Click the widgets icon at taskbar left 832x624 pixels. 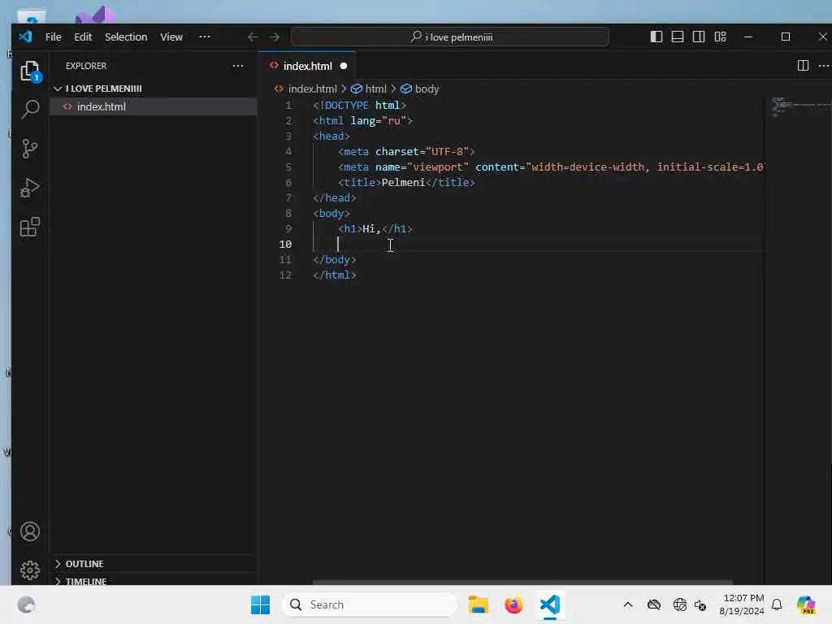(x=26, y=604)
